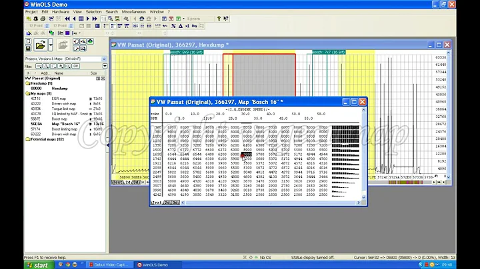This screenshot has width=480, height=269.
Task: Click the first 12 Point stepper
Action: coord(47,26)
